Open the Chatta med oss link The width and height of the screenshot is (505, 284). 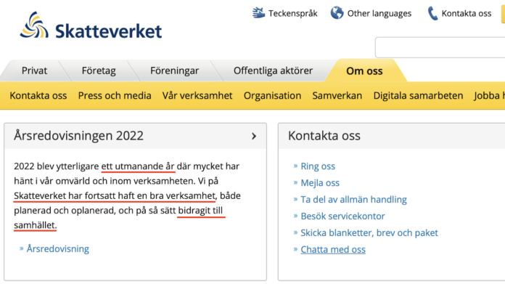[333, 250]
